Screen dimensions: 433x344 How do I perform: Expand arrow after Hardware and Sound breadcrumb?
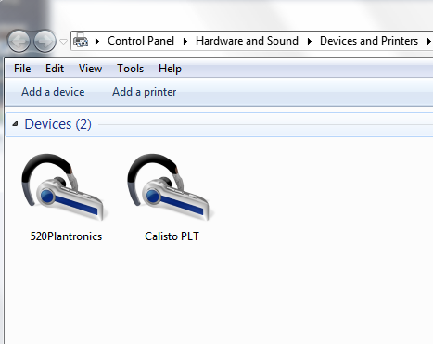pyautogui.click(x=310, y=41)
